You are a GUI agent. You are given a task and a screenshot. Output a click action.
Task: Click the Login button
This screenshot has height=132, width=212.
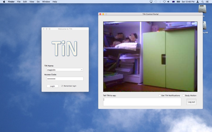click(x=52, y=86)
